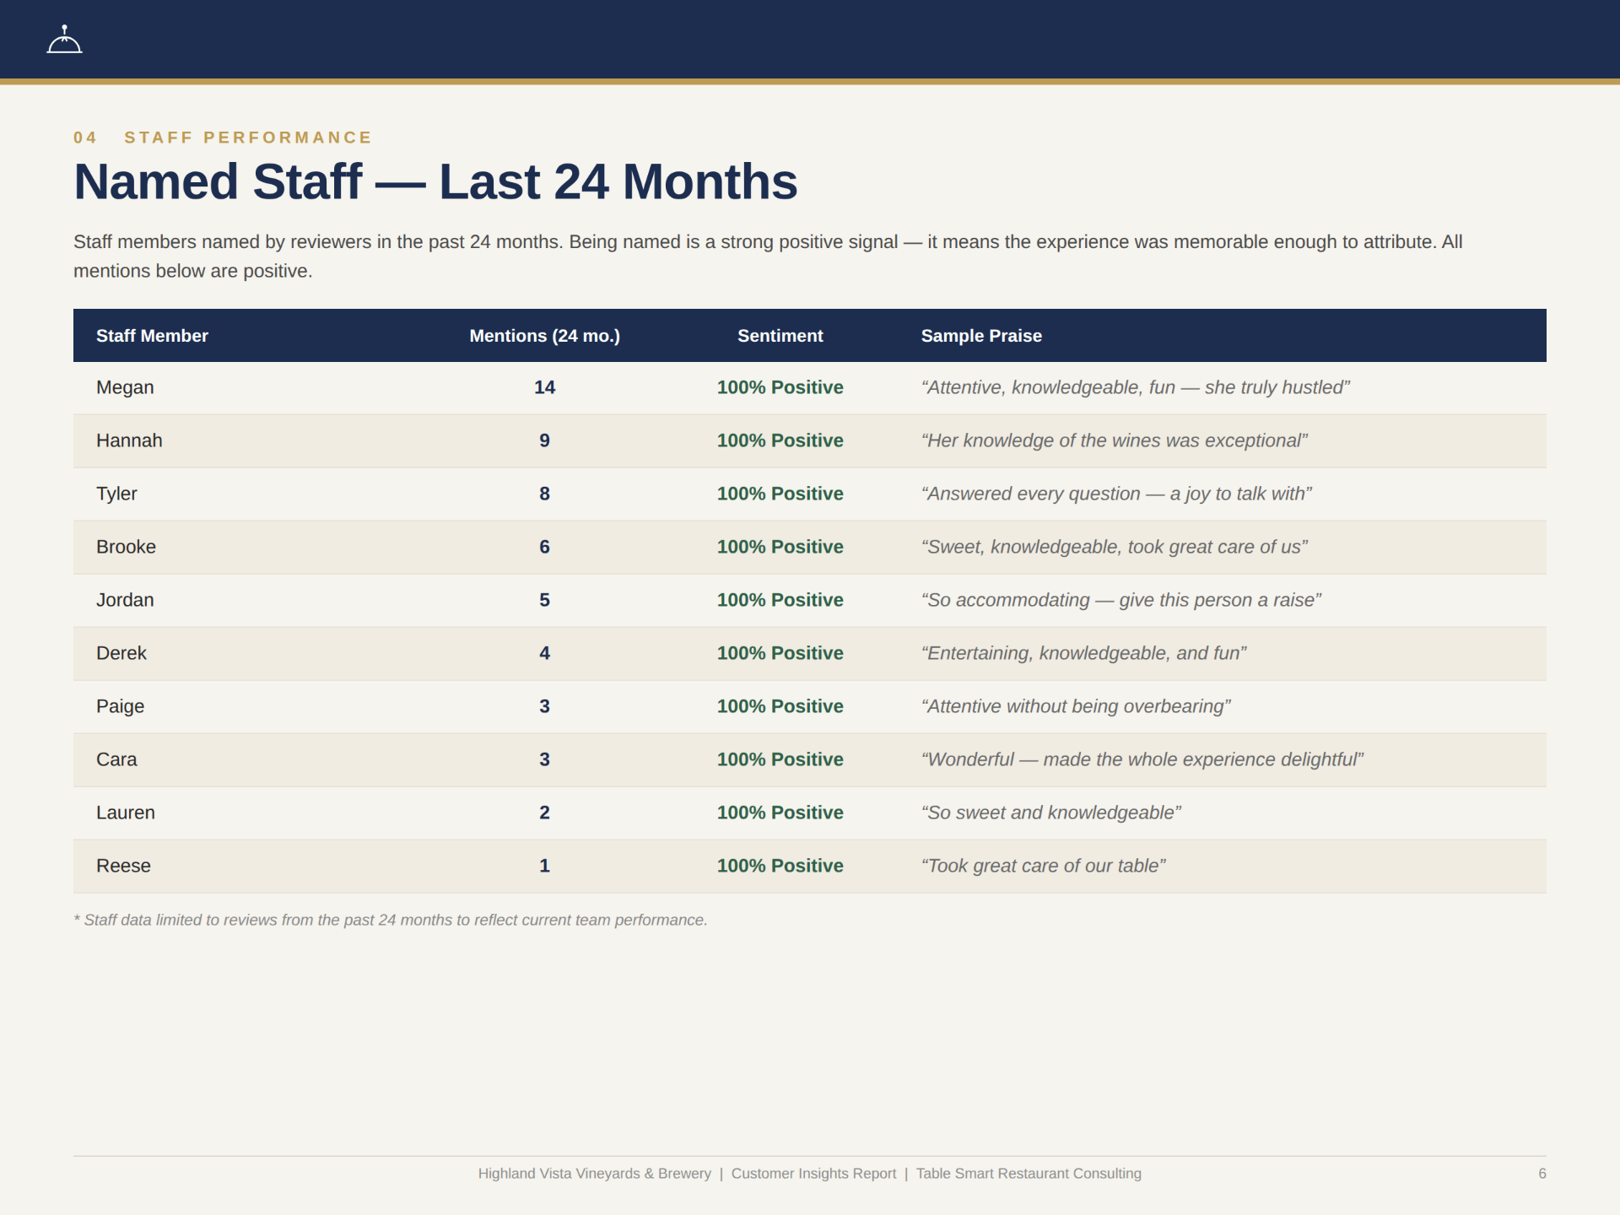
Task: Click Derek's mention count of 4
Action: click(544, 653)
